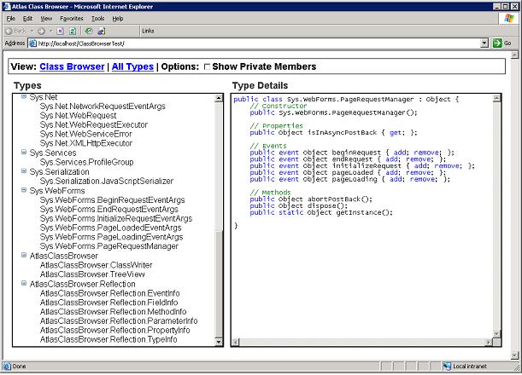Image resolution: width=522 pixels, height=375 pixels.
Task: Toggle Show Private Members checkbox
Action: coord(207,66)
